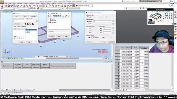The height and width of the screenshot is (99, 177).
Task: Click the Zoom window magnifier icon
Action: coord(50,5)
